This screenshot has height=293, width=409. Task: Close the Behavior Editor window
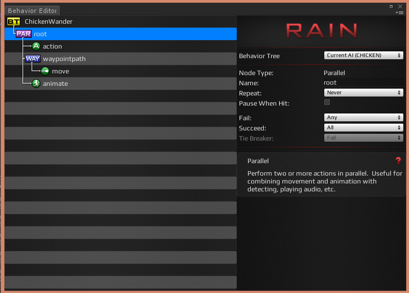coord(400,6)
